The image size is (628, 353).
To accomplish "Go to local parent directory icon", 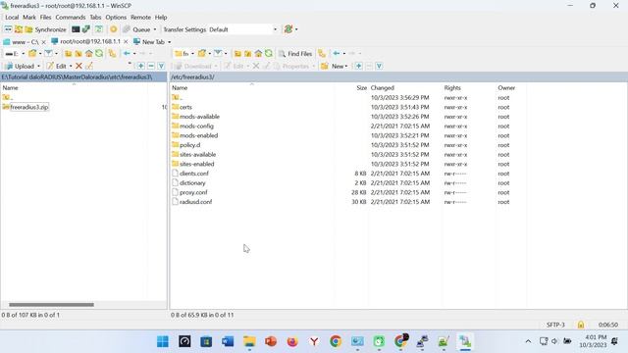I will point(69,54).
